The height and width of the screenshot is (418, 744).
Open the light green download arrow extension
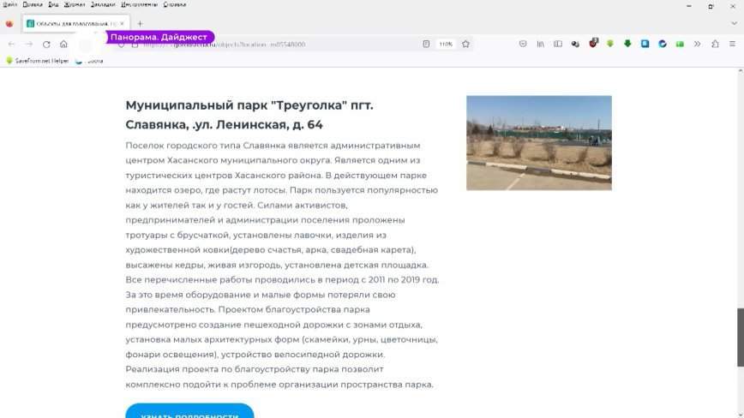610,44
